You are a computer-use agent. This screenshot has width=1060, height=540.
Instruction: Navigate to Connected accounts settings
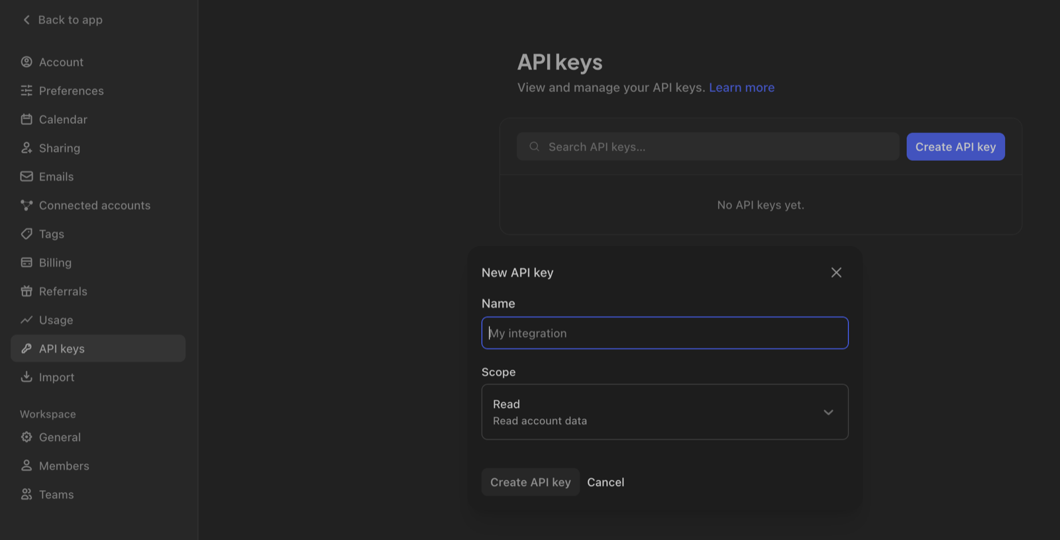click(98, 205)
